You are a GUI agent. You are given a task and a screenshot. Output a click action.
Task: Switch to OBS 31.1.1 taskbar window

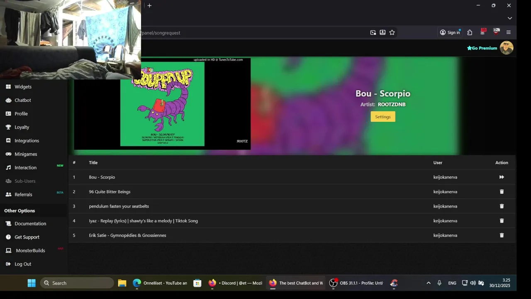pyautogui.click(x=356, y=283)
